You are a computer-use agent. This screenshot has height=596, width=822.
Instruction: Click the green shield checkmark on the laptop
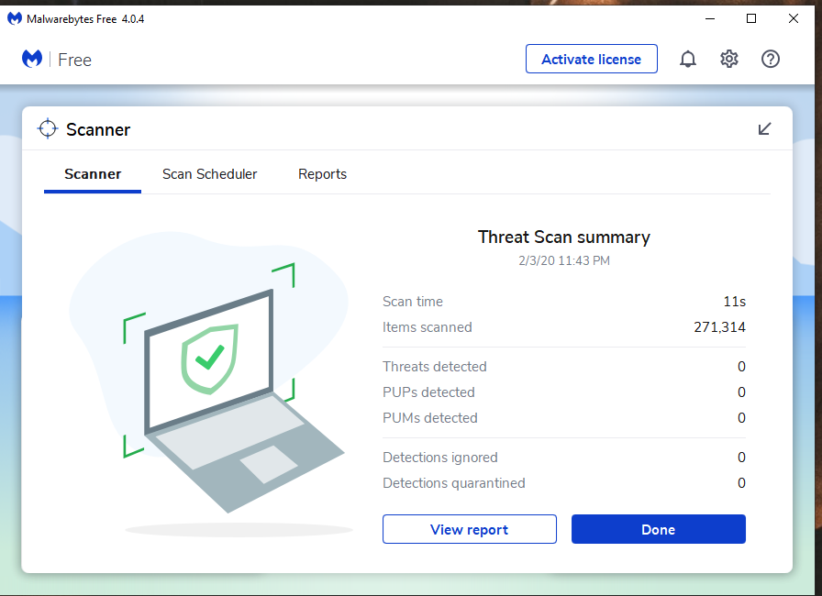coord(210,358)
